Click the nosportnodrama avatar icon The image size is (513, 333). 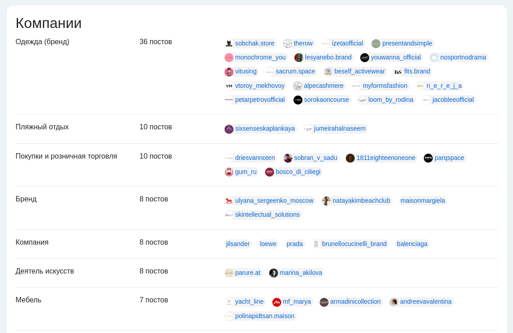click(434, 58)
